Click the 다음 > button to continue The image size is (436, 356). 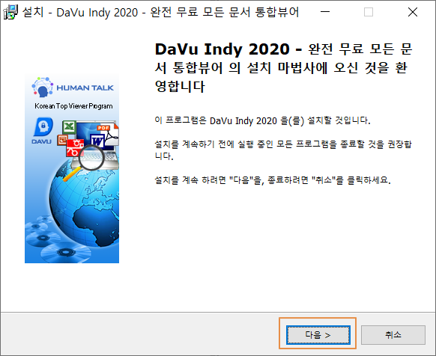pos(318,335)
